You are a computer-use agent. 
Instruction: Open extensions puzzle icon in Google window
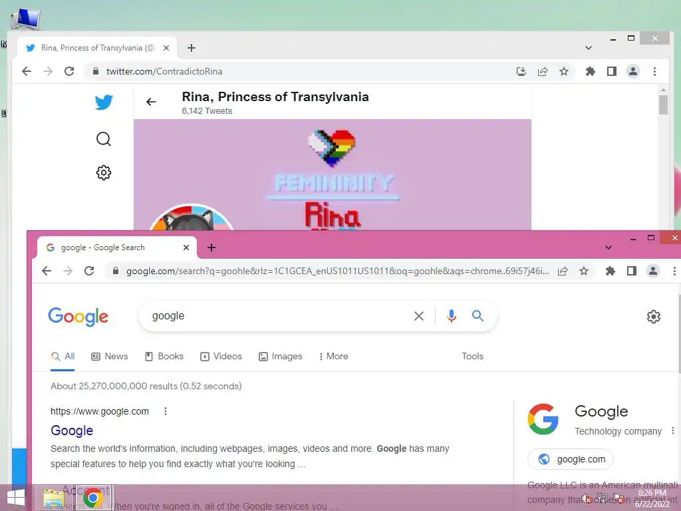tap(611, 271)
